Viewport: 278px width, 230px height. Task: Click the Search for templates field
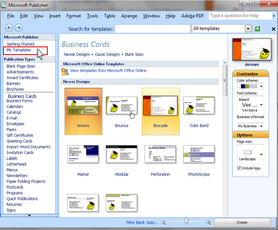click(x=152, y=29)
